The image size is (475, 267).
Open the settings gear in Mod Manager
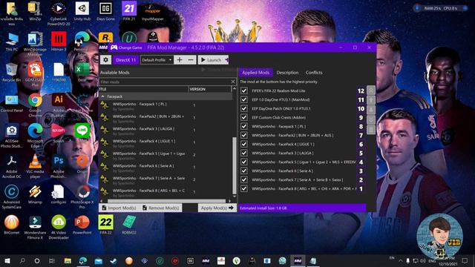tap(105, 60)
